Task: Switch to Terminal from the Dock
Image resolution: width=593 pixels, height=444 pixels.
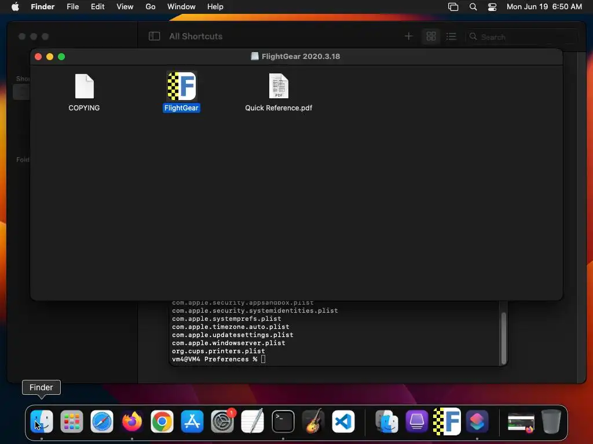Action: pos(283,421)
